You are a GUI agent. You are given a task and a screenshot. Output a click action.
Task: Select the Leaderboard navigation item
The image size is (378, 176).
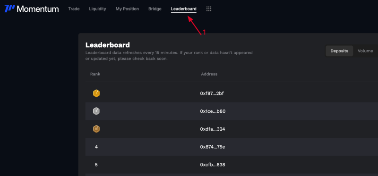click(183, 9)
